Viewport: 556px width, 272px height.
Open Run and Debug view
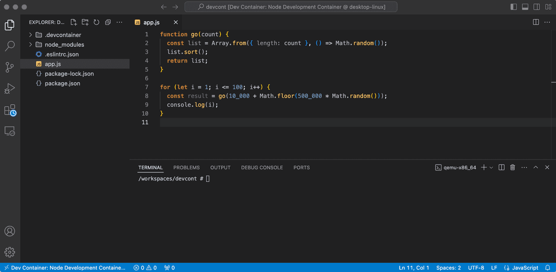[x=10, y=89]
